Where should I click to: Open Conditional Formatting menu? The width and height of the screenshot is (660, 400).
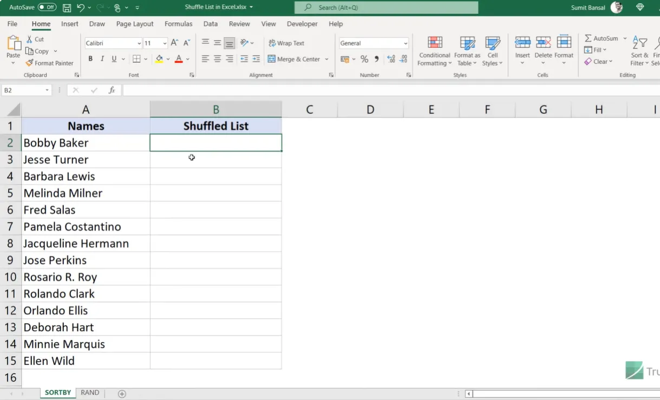(x=434, y=53)
